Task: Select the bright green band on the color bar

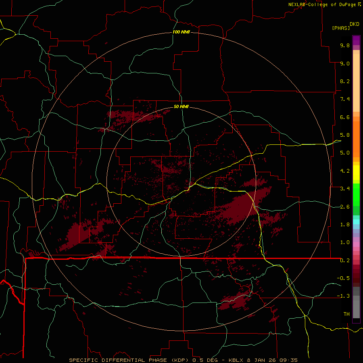Action: click(356, 194)
